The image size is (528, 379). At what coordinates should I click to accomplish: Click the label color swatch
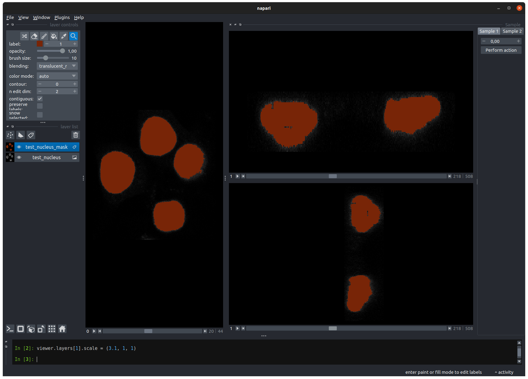40,44
